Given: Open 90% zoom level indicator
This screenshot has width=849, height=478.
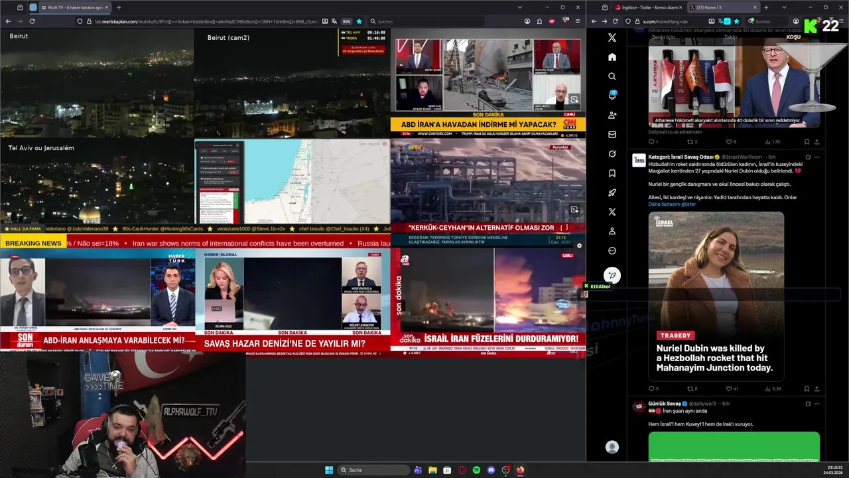Looking at the screenshot, I should tap(346, 21).
